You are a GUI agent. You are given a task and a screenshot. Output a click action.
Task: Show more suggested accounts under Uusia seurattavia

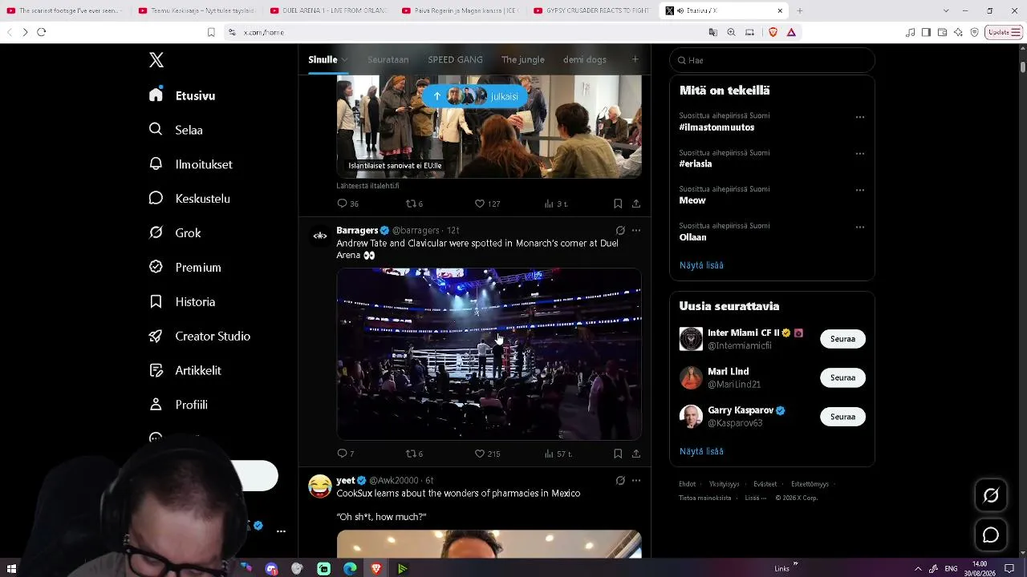701,451
